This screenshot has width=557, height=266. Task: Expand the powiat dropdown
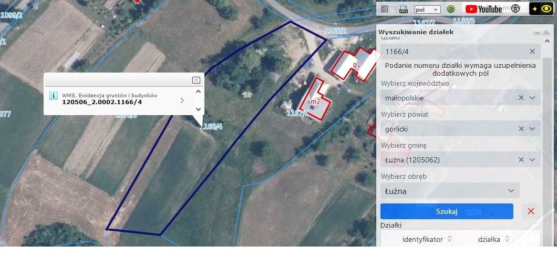(532, 129)
